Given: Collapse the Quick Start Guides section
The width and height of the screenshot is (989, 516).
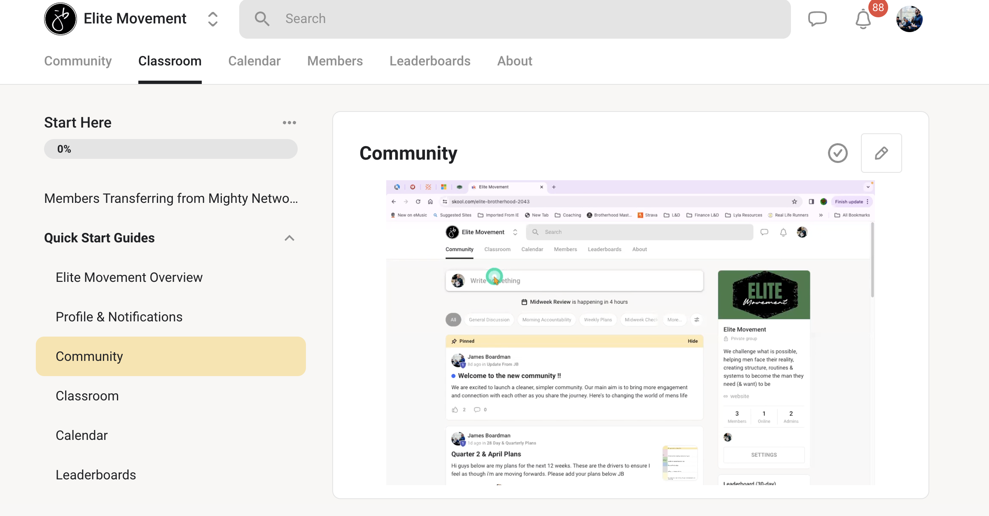Looking at the screenshot, I should [x=289, y=238].
